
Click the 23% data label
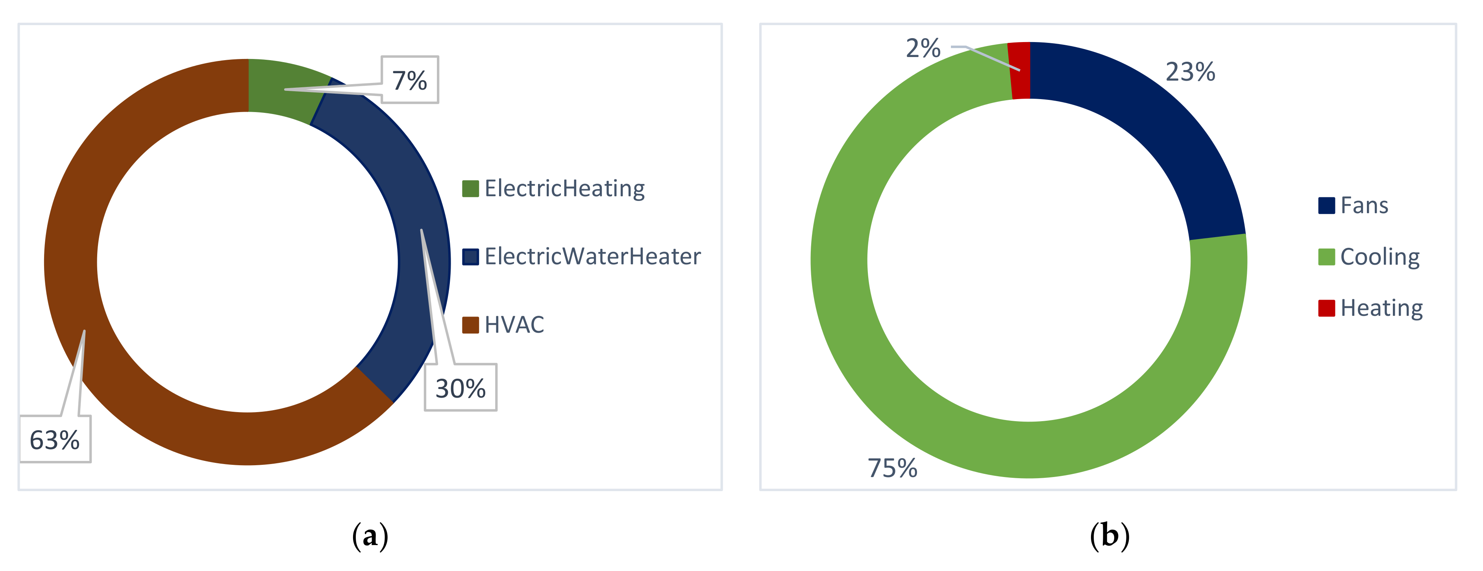pos(1190,72)
